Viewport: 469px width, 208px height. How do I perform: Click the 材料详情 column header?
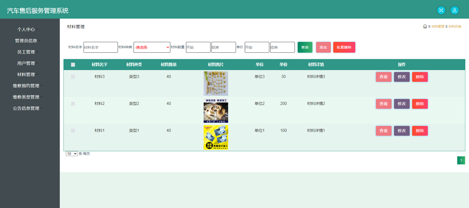316,64
